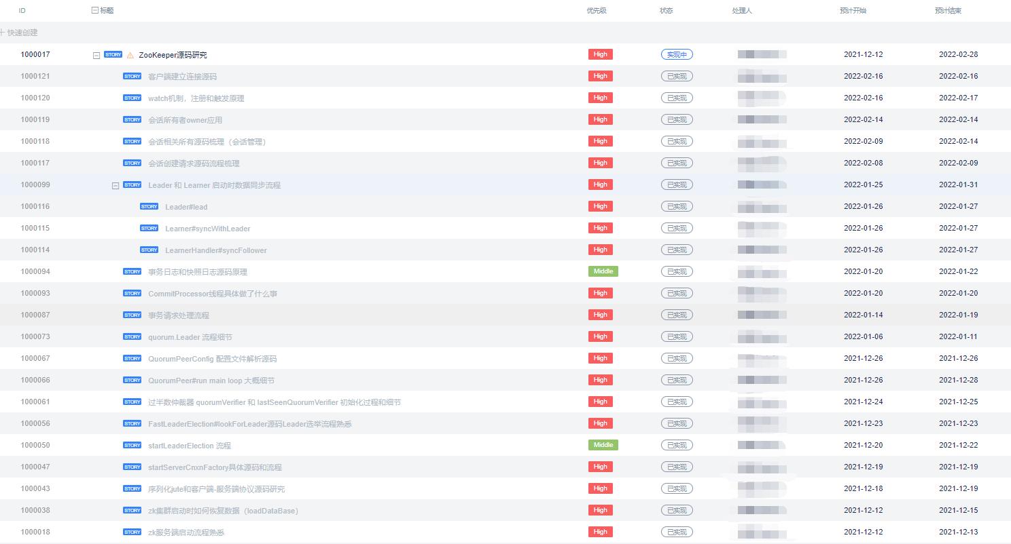The height and width of the screenshot is (544, 1011).
Task: Click the STORY icon of startLeaderElection 流程
Action: coord(132,446)
